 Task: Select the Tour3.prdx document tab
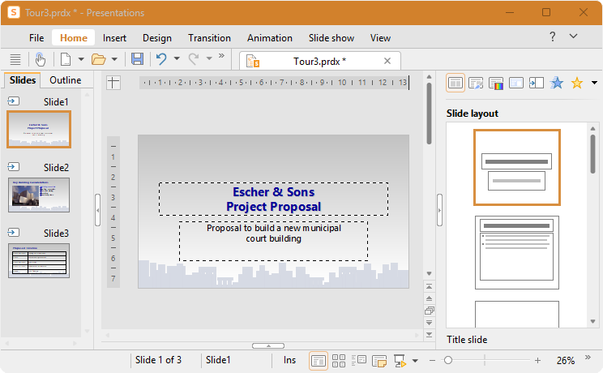tap(319, 61)
